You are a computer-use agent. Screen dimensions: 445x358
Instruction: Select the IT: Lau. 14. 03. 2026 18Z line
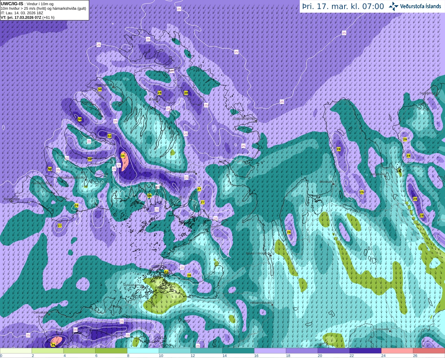tap(22, 13)
